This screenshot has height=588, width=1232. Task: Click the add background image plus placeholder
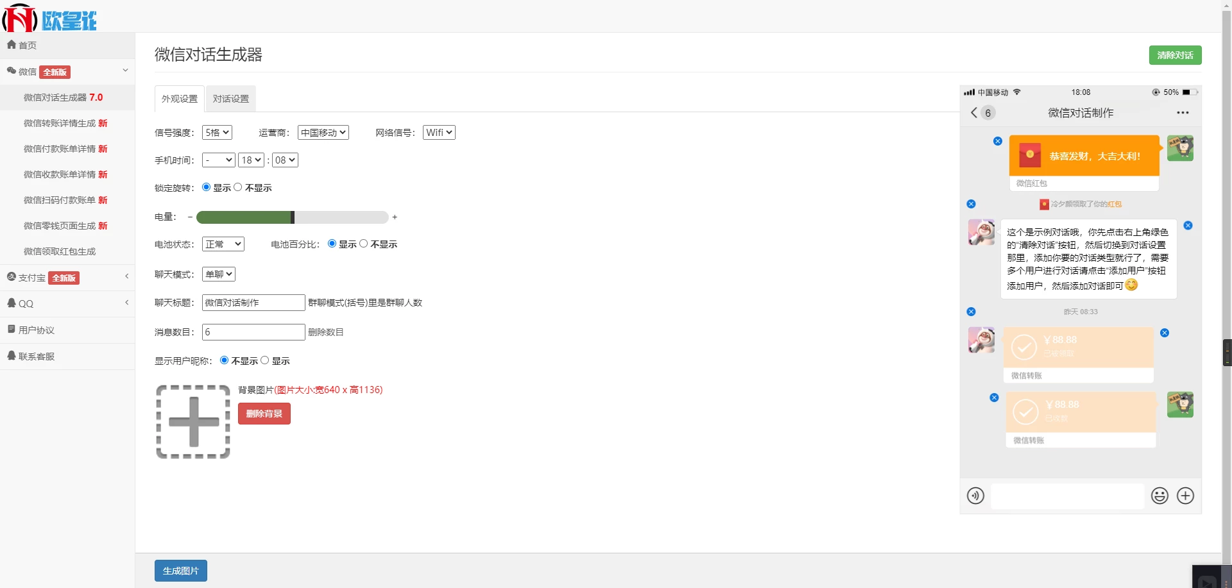(x=193, y=422)
